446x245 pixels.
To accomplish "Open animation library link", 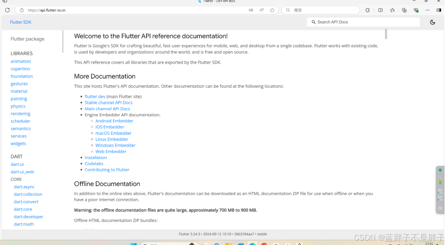I will tap(21, 61).
